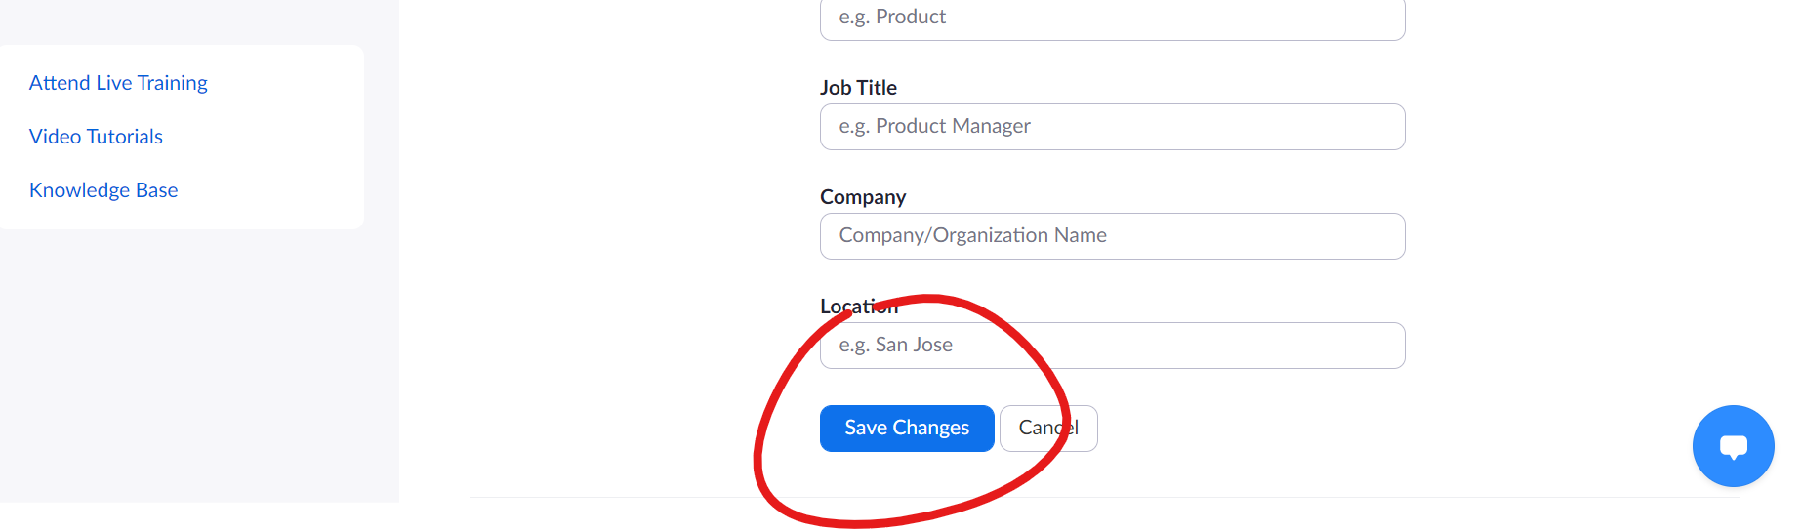
Task: Focus the Job Title input field
Action: click(1113, 127)
